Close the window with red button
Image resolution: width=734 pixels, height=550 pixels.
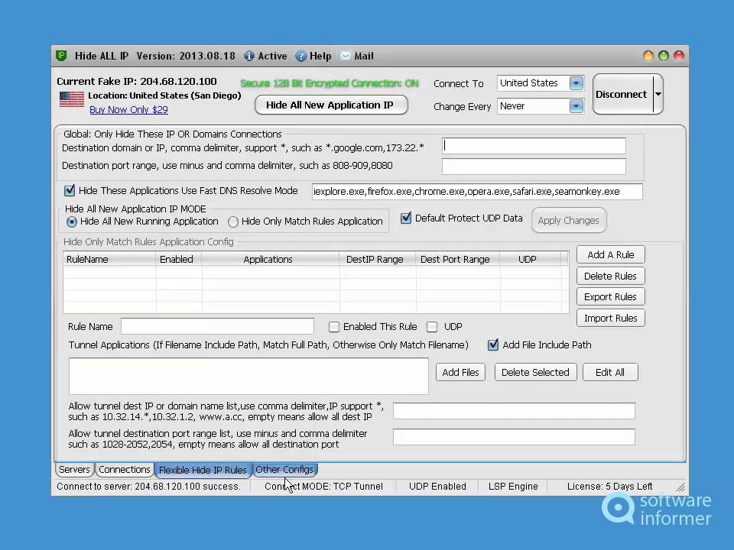click(679, 56)
